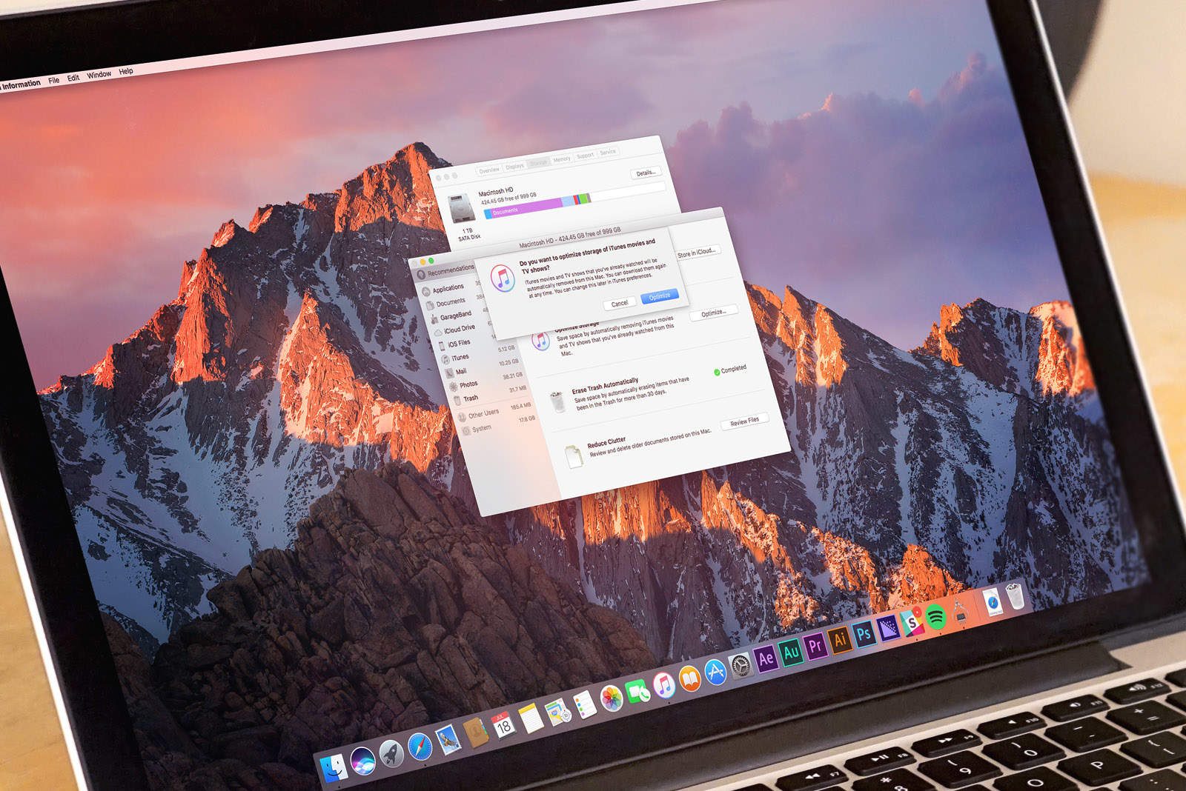The image size is (1186, 791).
Task: Click the Store in iCloud... button
Action: pyautogui.click(x=697, y=252)
